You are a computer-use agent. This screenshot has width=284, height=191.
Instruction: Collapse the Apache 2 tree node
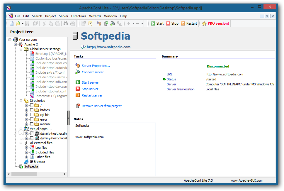point(16,44)
